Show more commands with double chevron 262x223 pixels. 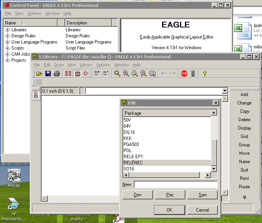coord(244,197)
